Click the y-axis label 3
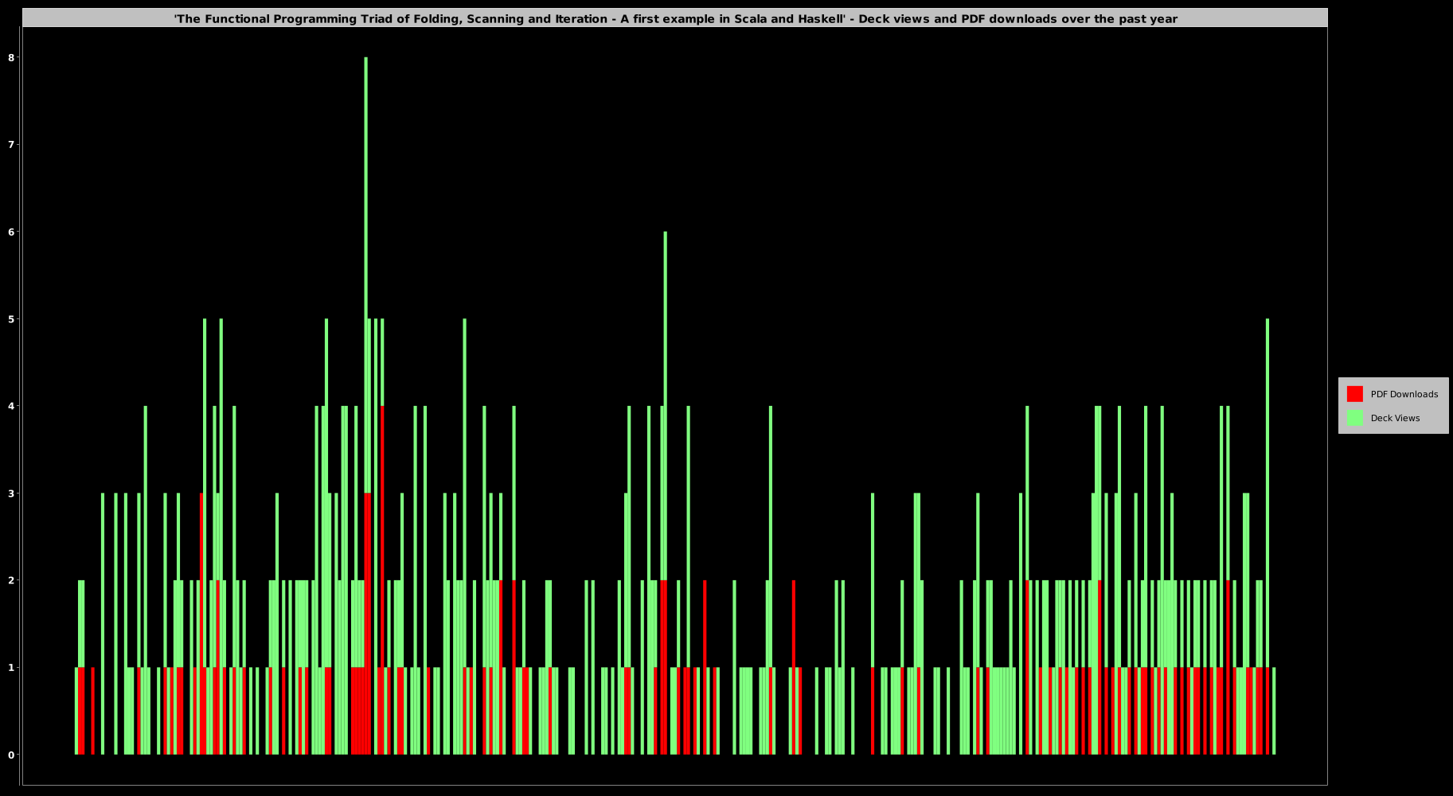Image resolution: width=1453 pixels, height=796 pixels. click(x=11, y=493)
